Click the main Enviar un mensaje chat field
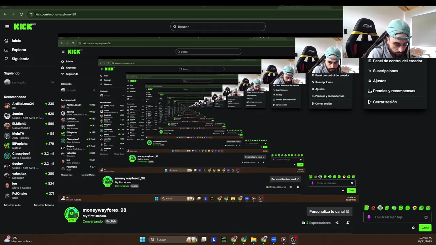The width and height of the screenshot is (436, 245). [x=397, y=217]
